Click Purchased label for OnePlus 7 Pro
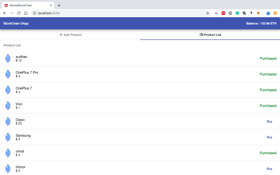Screen dimensions: 280x175 (x=268, y=74)
